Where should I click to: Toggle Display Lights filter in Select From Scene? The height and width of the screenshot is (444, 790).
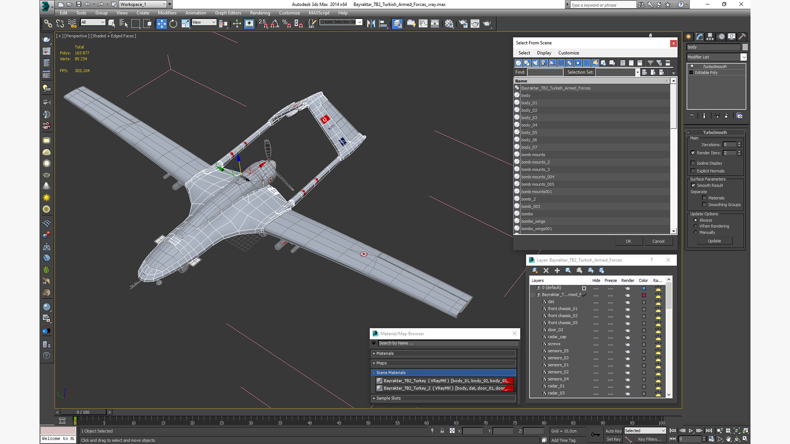point(535,63)
